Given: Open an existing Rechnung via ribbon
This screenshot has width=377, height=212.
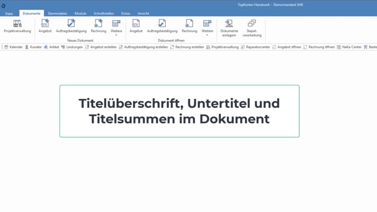Looking at the screenshot, I should pos(190,26).
